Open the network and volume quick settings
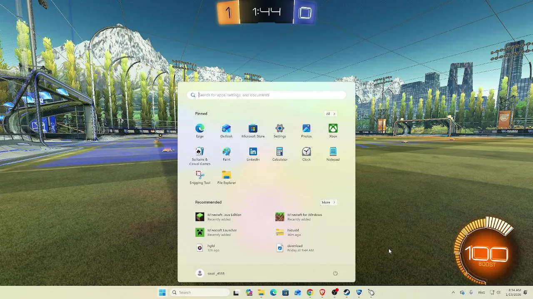The image size is (533, 299). [495, 292]
